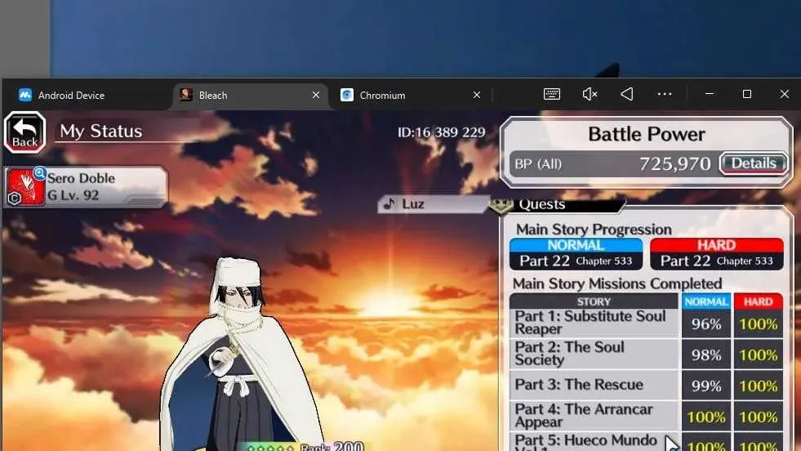Maximize the emulator window
The image size is (801, 451).
coord(747,94)
